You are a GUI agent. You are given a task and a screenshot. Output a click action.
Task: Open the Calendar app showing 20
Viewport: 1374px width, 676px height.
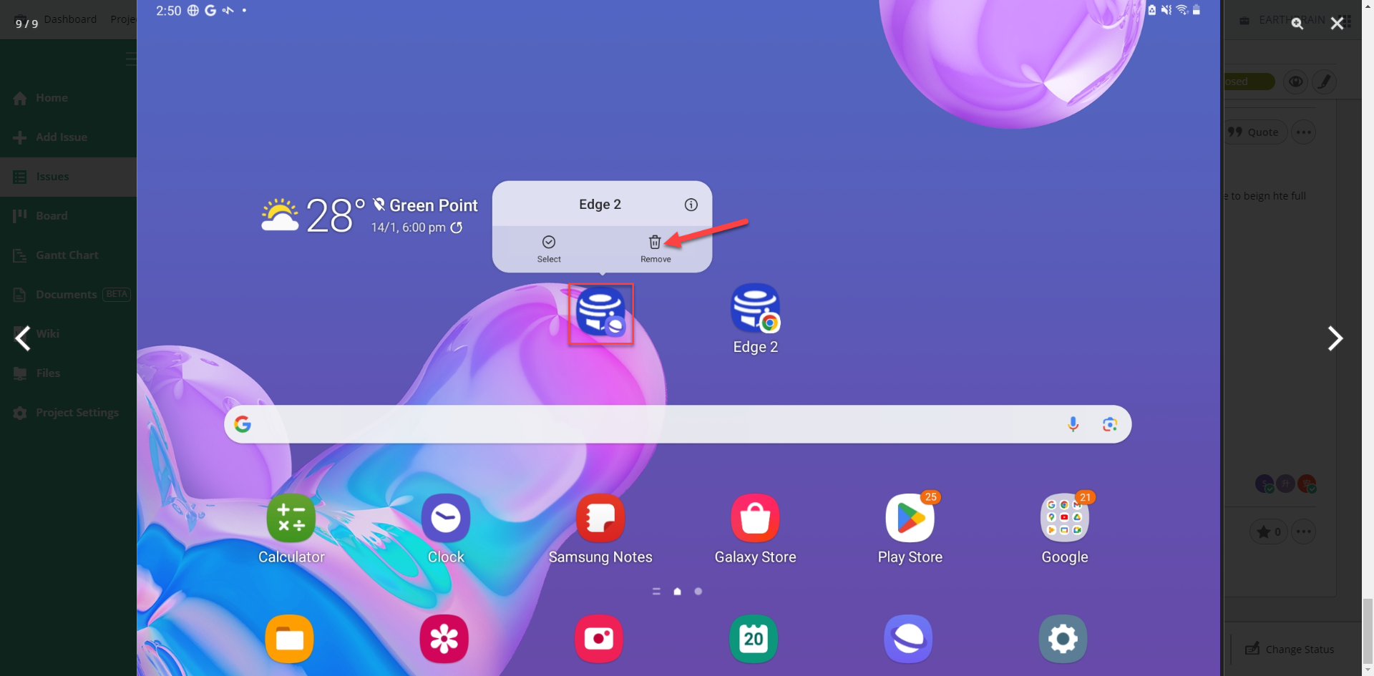(x=754, y=639)
